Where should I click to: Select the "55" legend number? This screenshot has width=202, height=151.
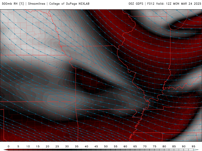coord(116,146)
